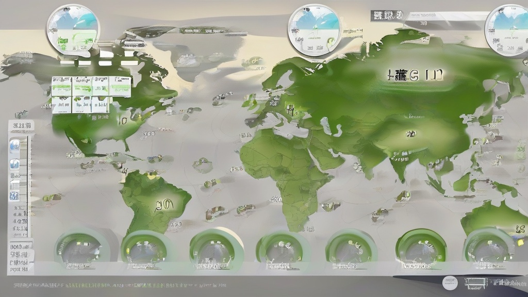Click the first green dial in bottom row
The width and height of the screenshot is (528, 297).
point(79,248)
